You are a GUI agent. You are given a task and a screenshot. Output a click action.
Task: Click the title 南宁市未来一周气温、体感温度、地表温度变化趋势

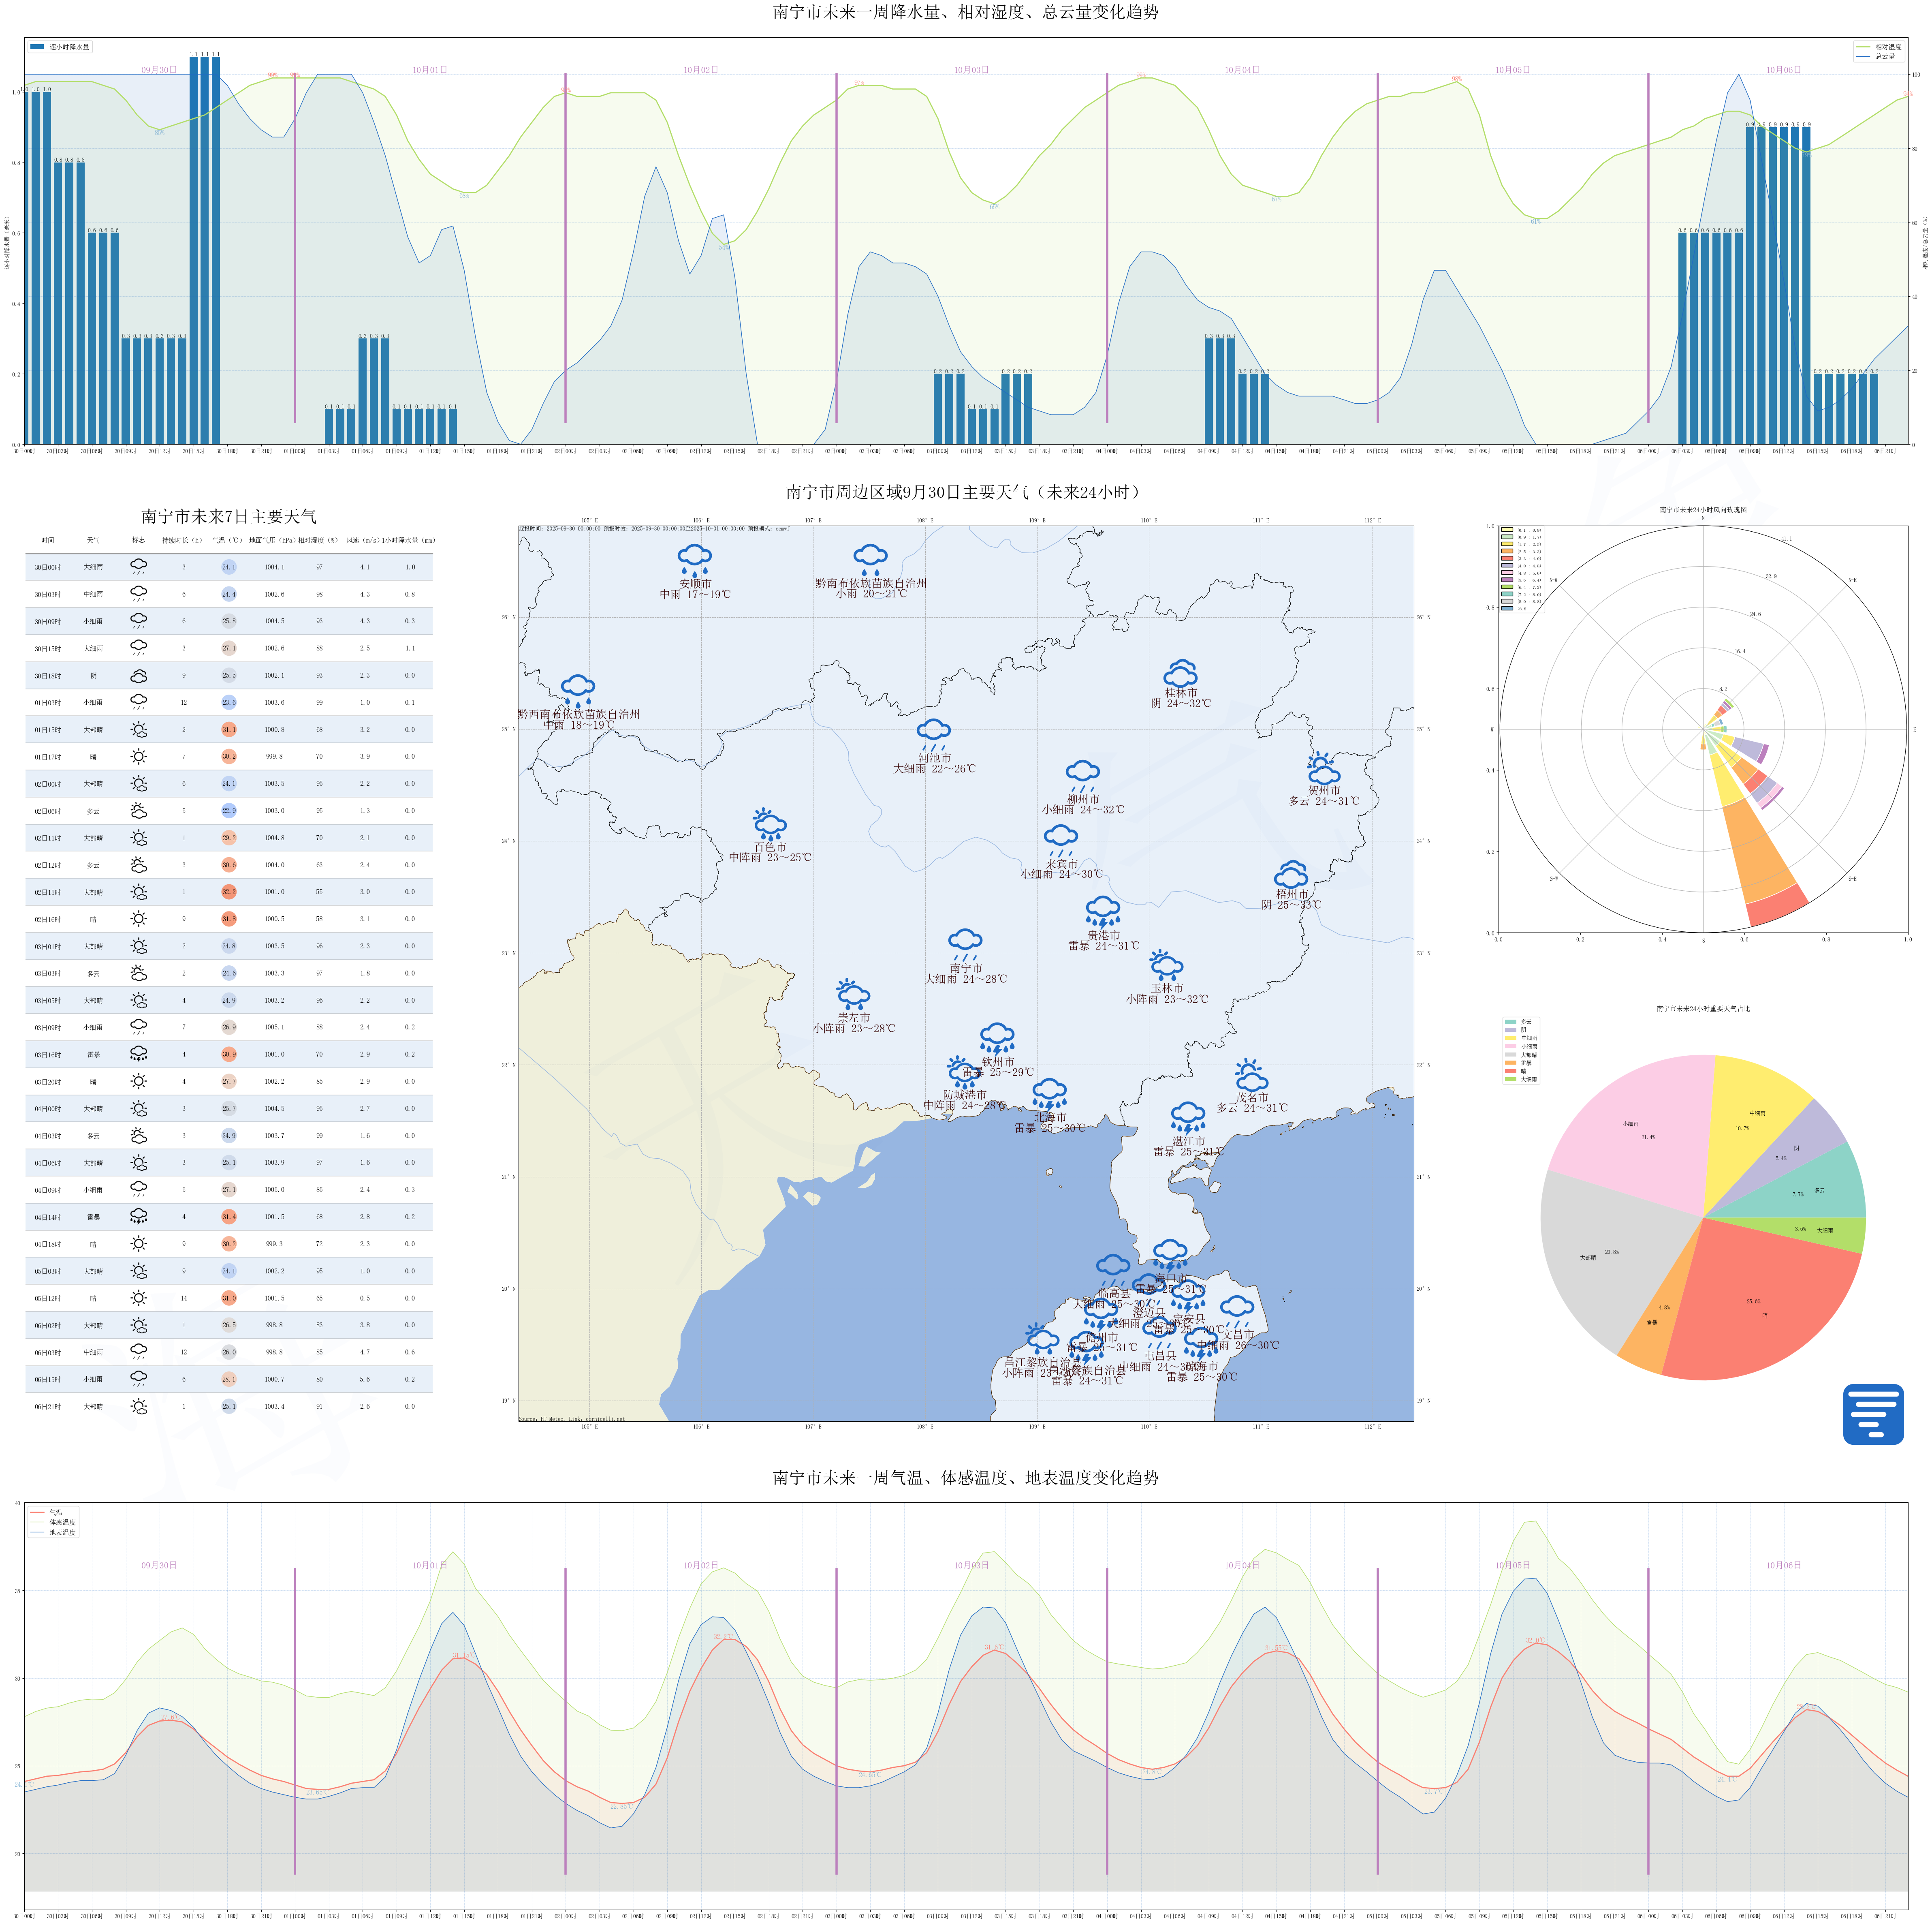[965, 1478]
